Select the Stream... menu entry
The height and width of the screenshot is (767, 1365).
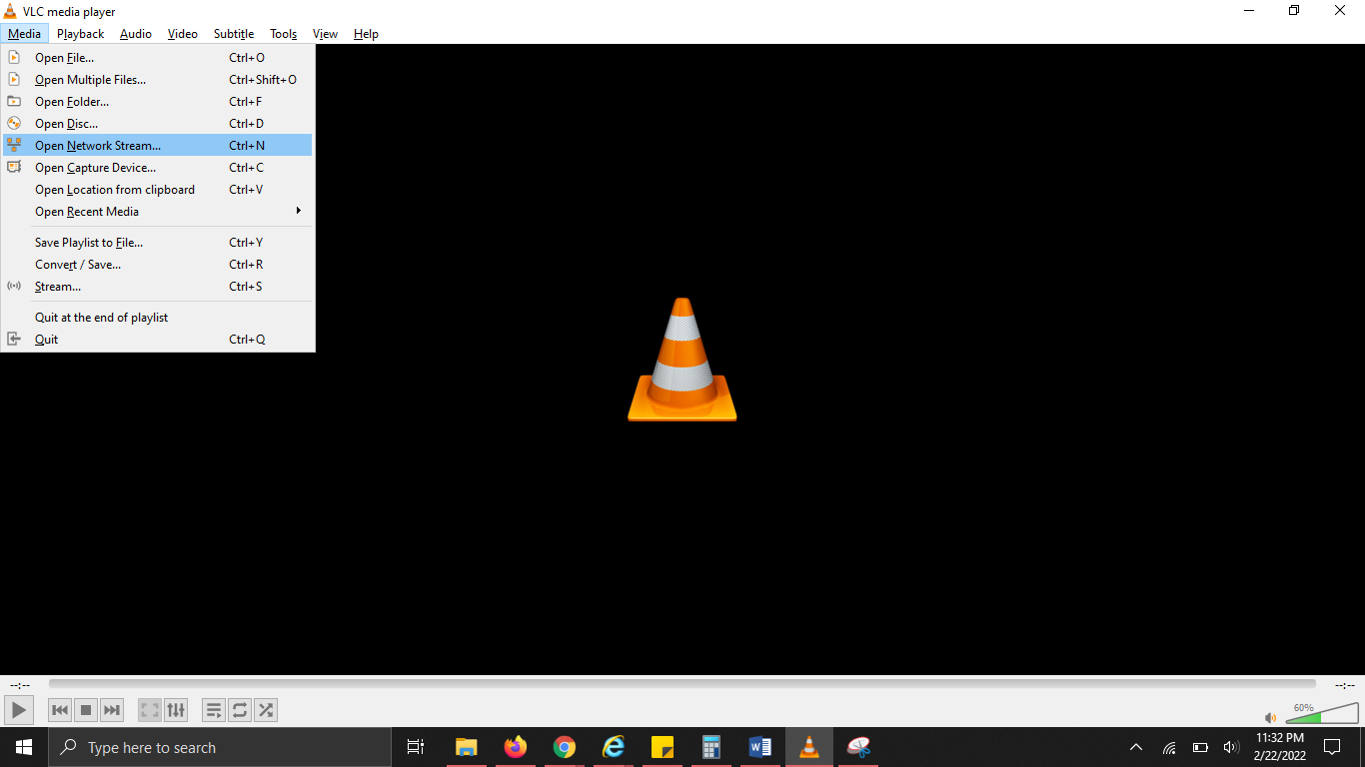158,287
